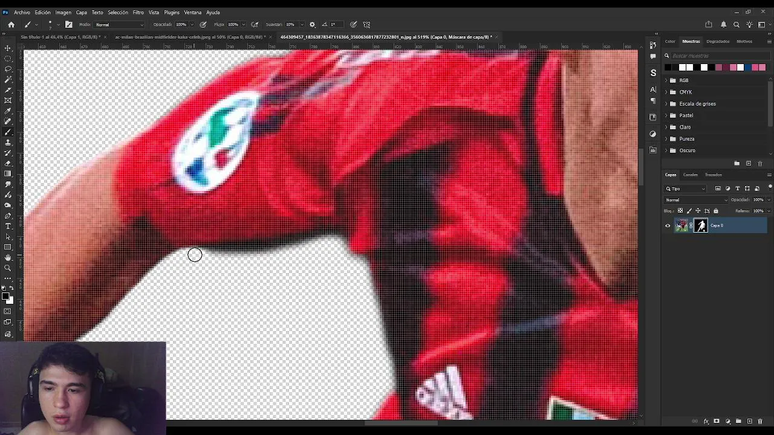The image size is (774, 435).
Task: Expand the CMYK swatch folder
Action: pos(666,92)
